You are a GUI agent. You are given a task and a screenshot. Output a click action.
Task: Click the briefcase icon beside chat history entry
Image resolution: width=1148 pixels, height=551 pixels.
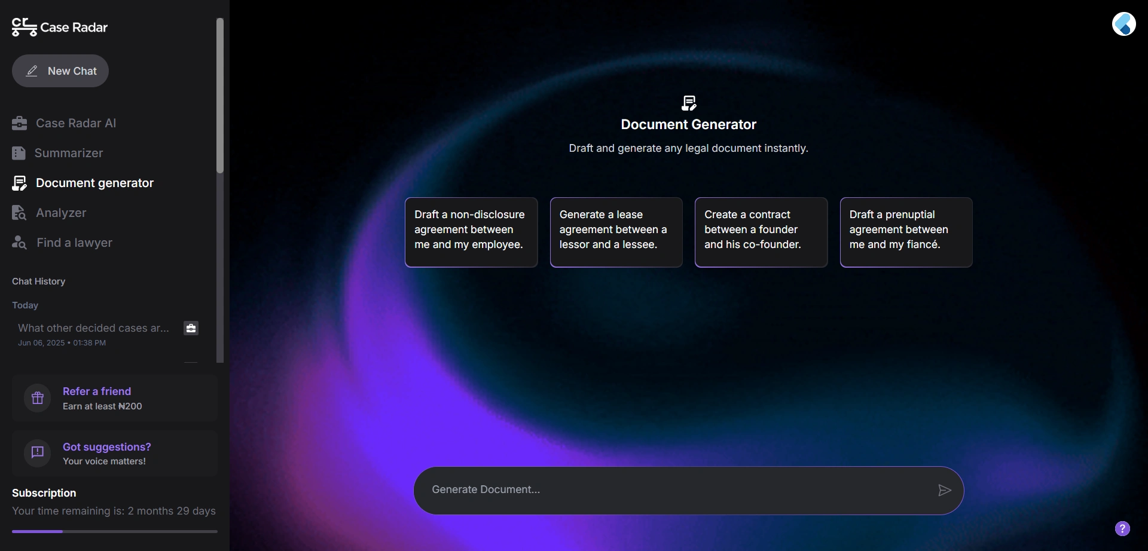(191, 328)
